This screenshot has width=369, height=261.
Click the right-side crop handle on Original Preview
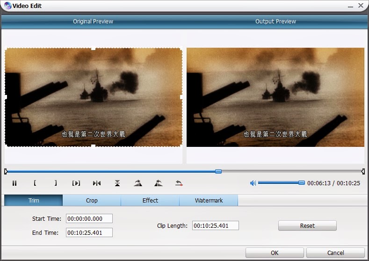181,97
